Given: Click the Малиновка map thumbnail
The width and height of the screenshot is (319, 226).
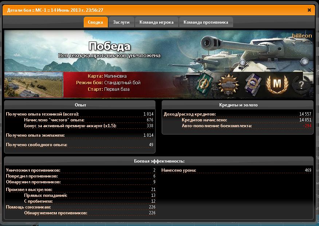Looking at the screenshot, I should (34, 85).
